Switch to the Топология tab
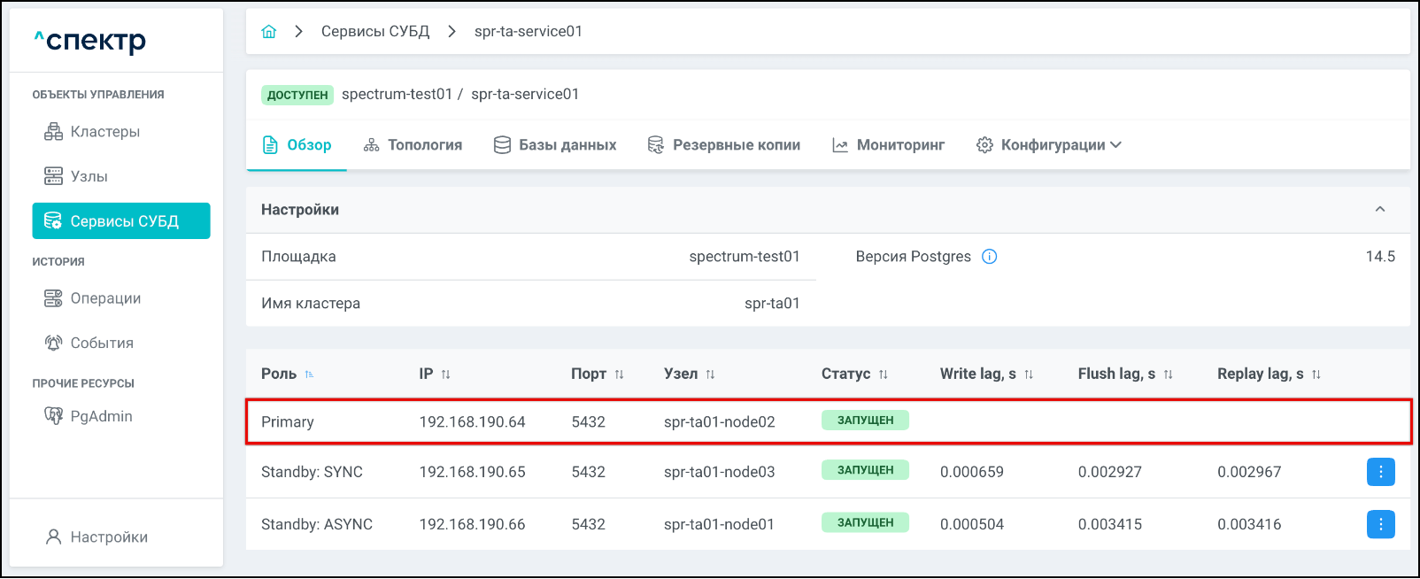This screenshot has width=1420, height=579. click(413, 145)
